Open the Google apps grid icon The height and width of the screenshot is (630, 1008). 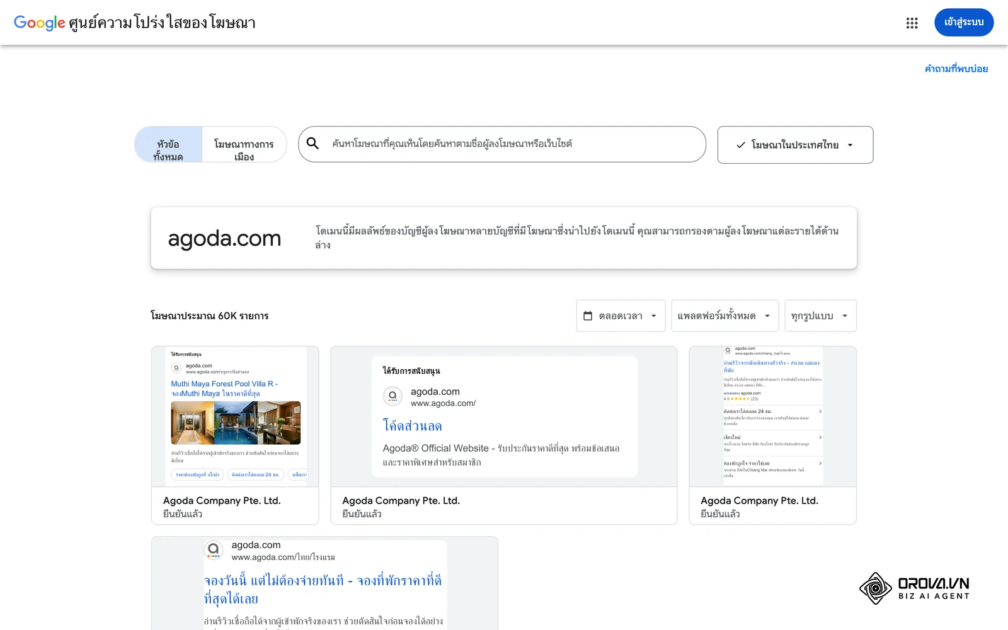(912, 23)
